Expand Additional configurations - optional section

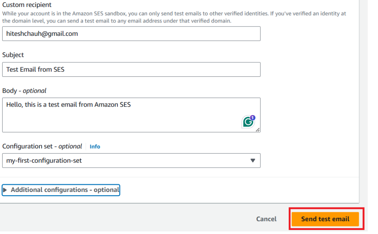point(65,190)
